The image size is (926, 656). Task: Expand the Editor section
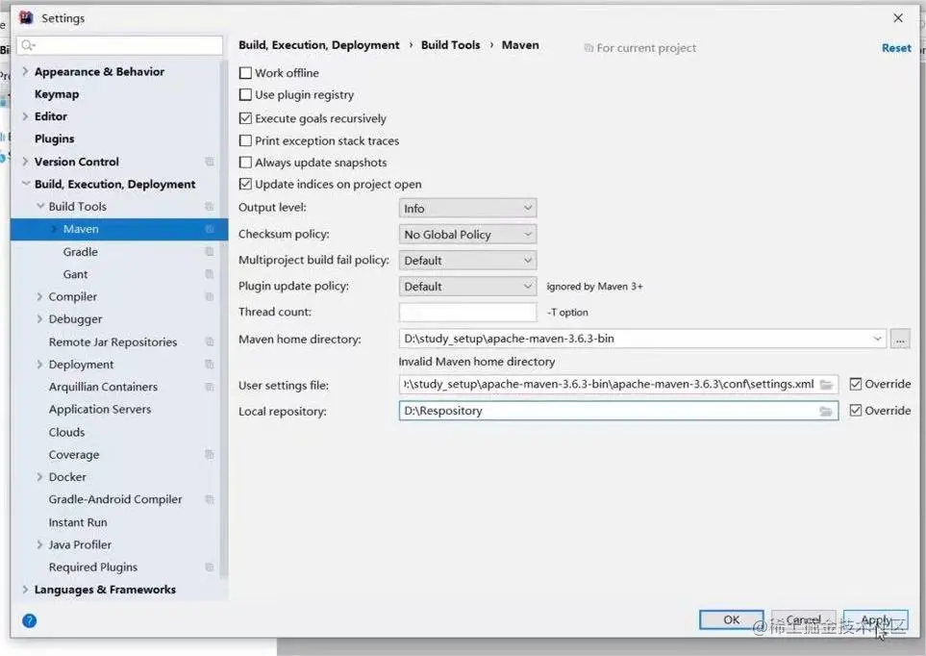(25, 116)
